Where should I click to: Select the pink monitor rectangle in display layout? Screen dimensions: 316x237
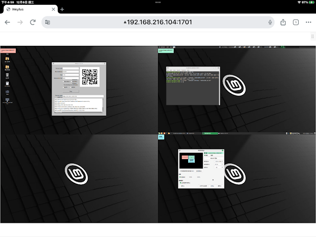[185, 157]
